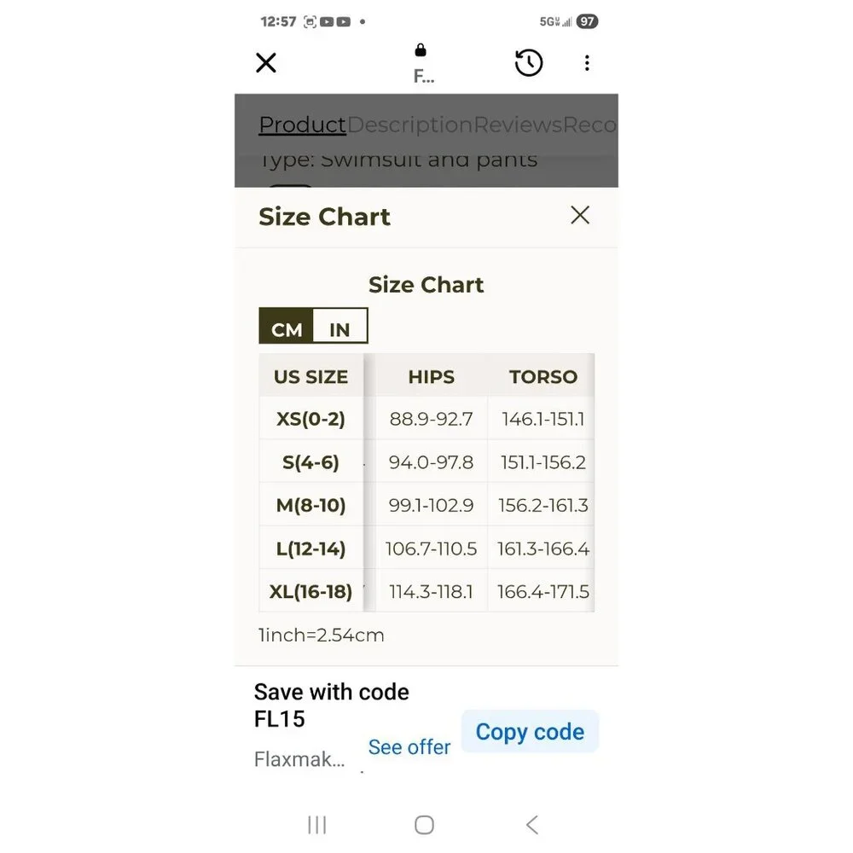Switch size chart units to IN
Viewport: 853px width, 853px height.
tap(339, 329)
